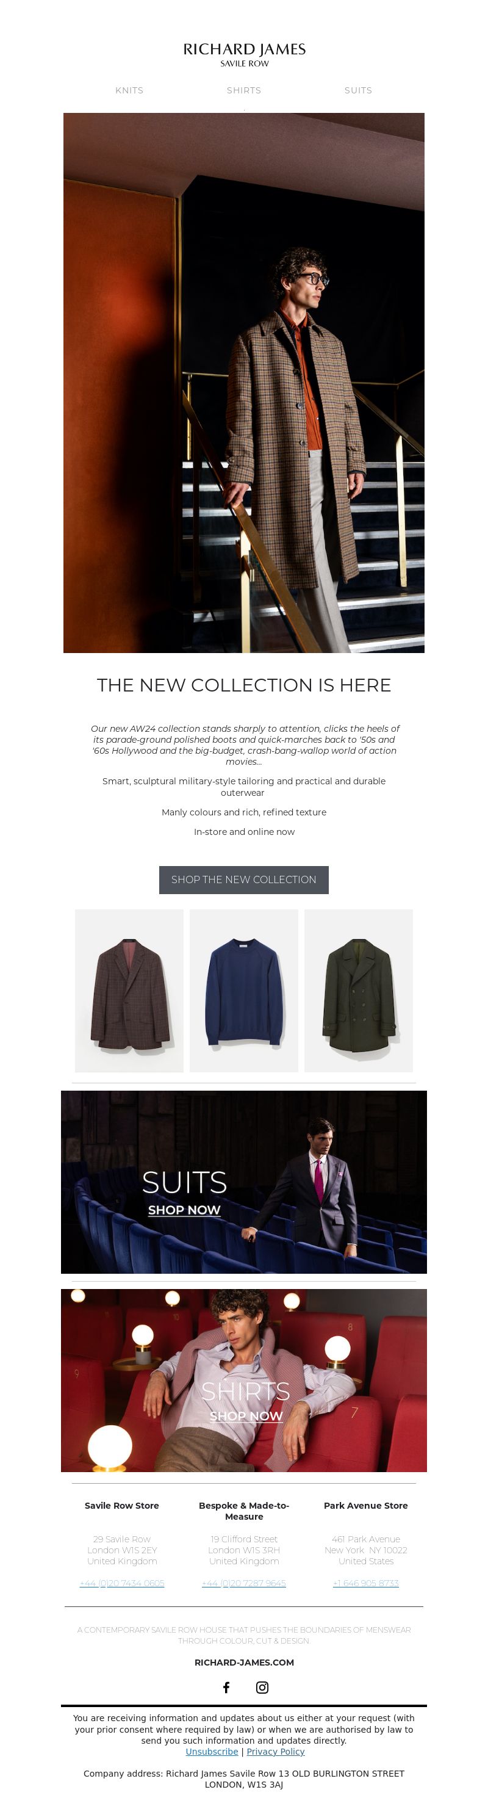Open the Facebook icon link
Screen dimensions: 488x1820
click(226, 1687)
